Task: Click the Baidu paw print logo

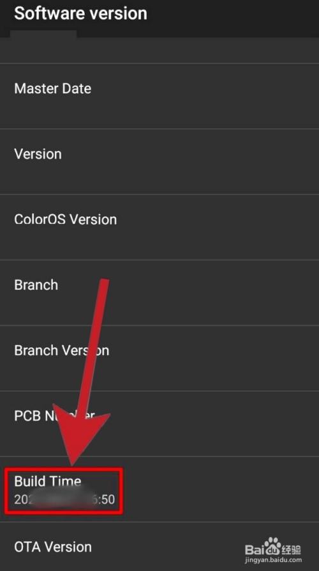Action: (x=272, y=545)
